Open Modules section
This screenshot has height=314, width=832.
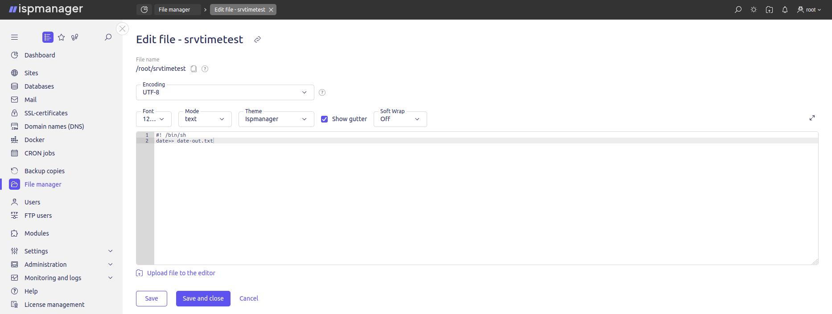(37, 233)
